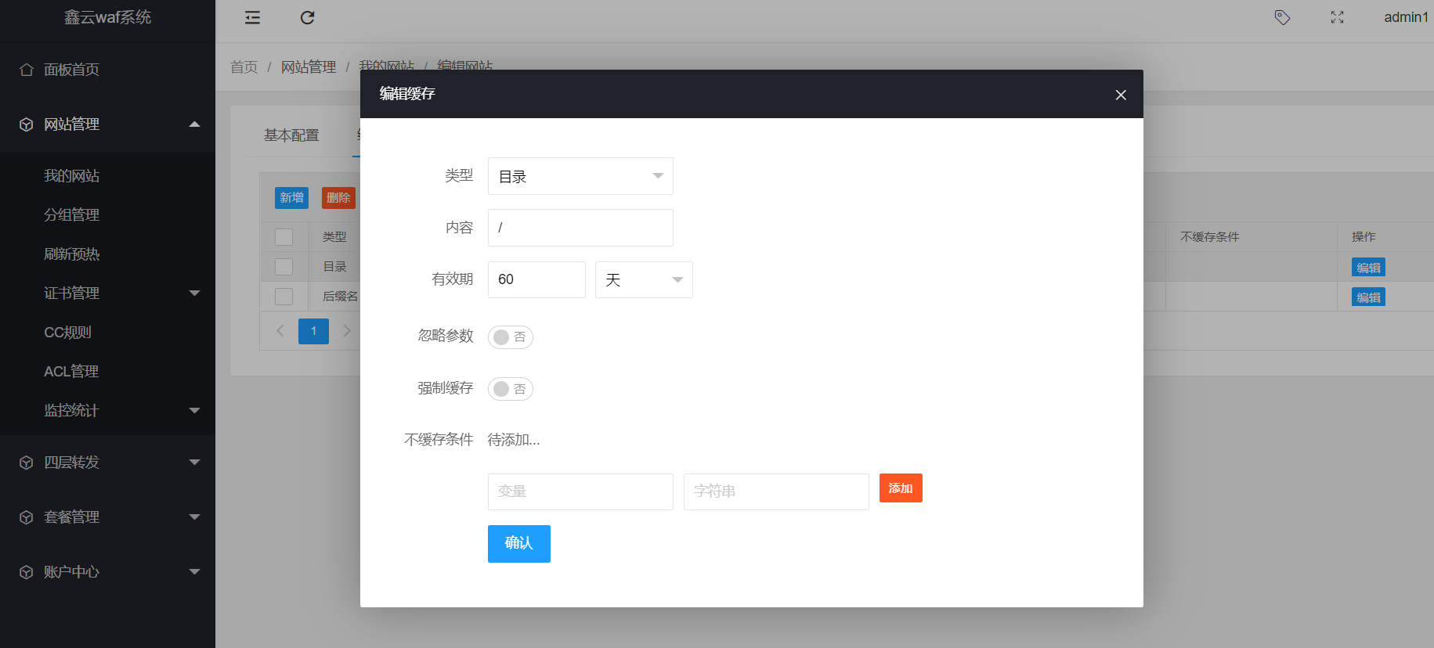The height and width of the screenshot is (648, 1434).
Task: Click the refresh page icon
Action: click(x=308, y=17)
